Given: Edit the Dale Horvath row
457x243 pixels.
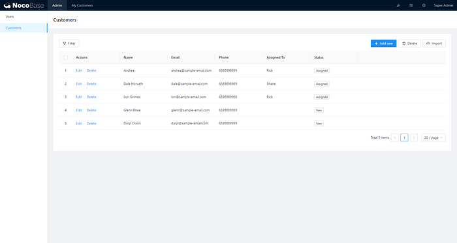Looking at the screenshot, I should pos(79,83).
